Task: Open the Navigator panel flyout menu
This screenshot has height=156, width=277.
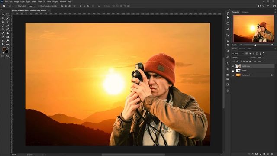Action: point(275,12)
